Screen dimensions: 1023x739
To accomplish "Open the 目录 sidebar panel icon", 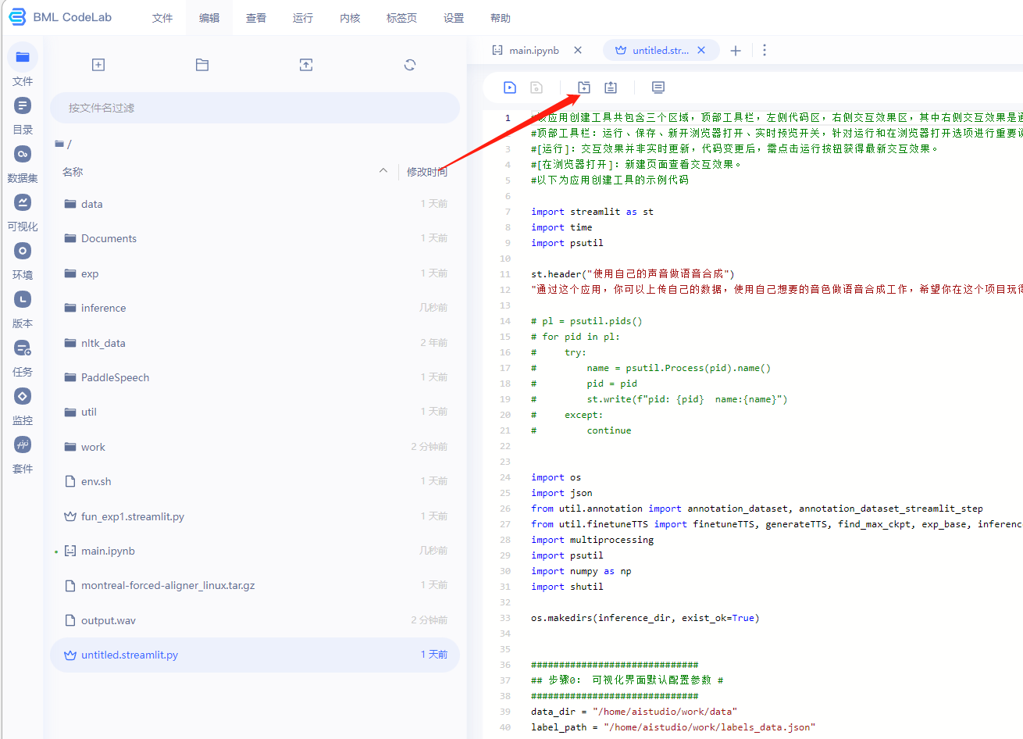I will pyautogui.click(x=23, y=105).
